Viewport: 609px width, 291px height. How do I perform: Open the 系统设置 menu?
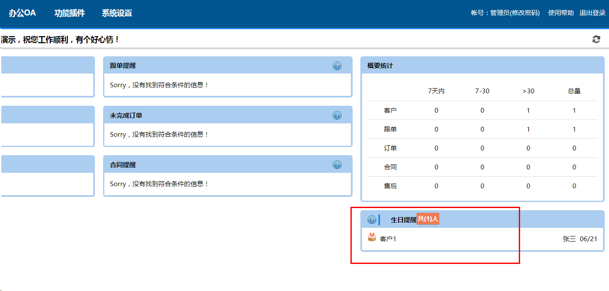tap(117, 13)
